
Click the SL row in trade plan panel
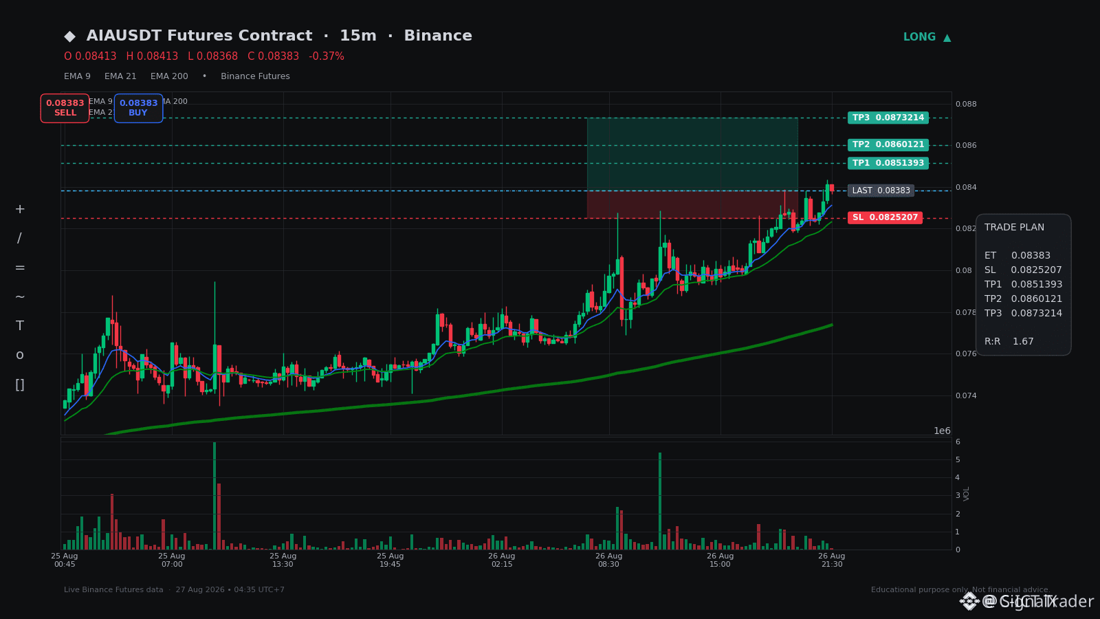point(1023,270)
